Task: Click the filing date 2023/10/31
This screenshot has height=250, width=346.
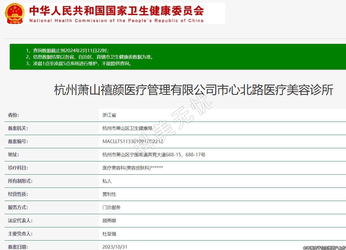Action: [x=115, y=247]
